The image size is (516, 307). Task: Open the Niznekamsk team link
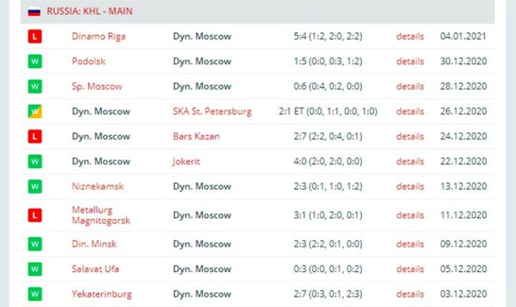[x=97, y=186]
